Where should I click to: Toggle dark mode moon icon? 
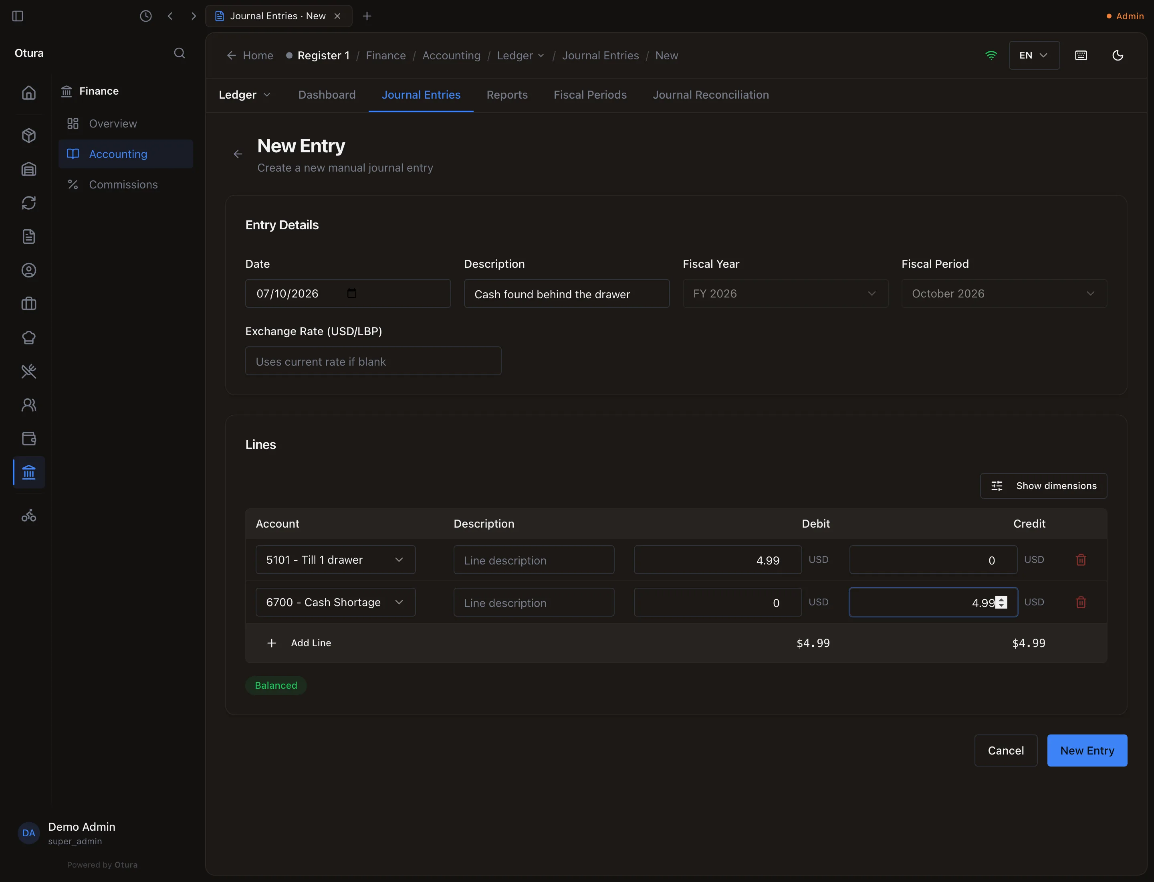point(1118,55)
